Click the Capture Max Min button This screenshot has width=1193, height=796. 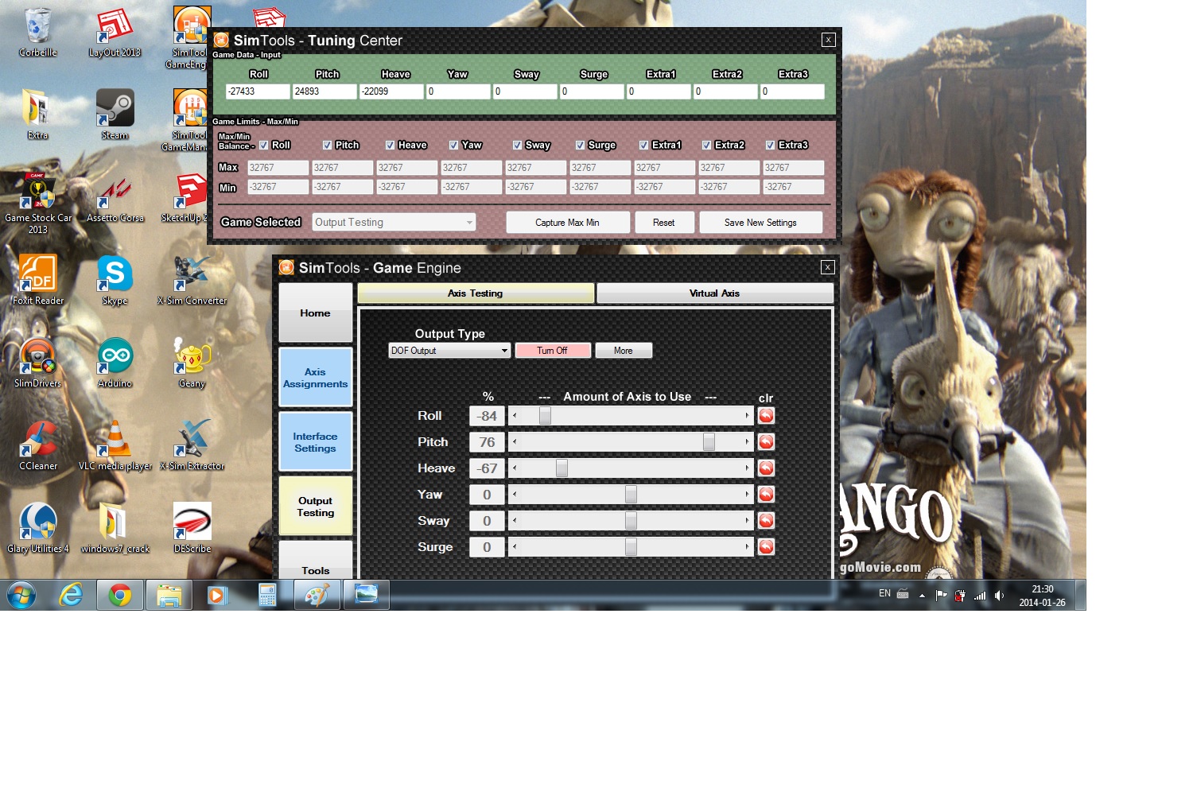[568, 223]
